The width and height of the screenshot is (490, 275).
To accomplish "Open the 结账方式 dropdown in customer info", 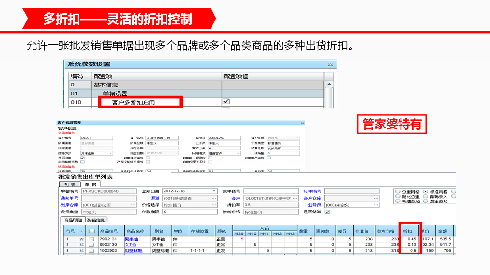I will coord(111,153).
